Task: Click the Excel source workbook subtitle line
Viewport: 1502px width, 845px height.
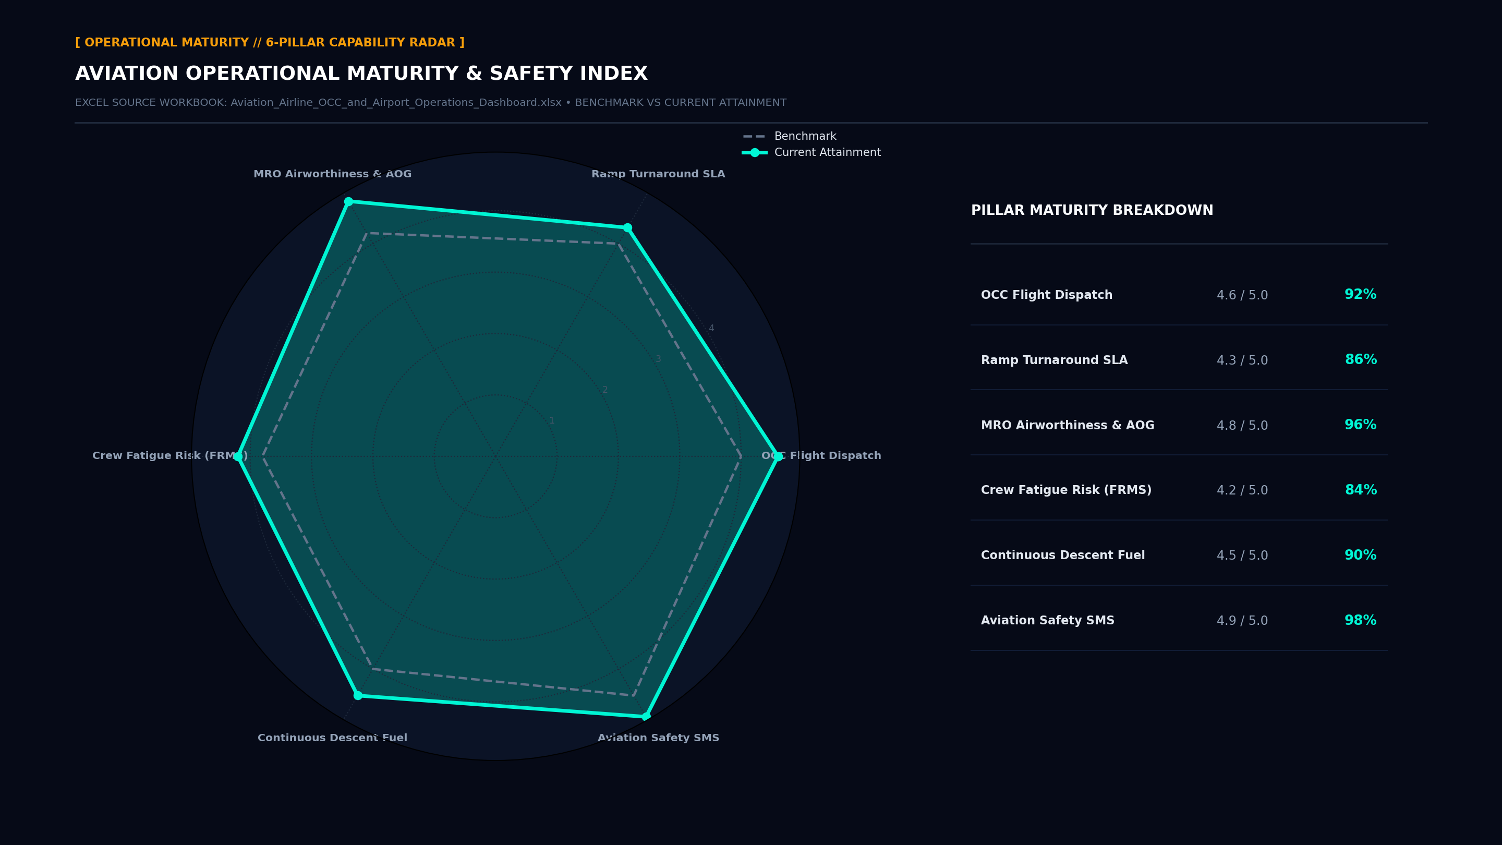Action: pos(431,103)
